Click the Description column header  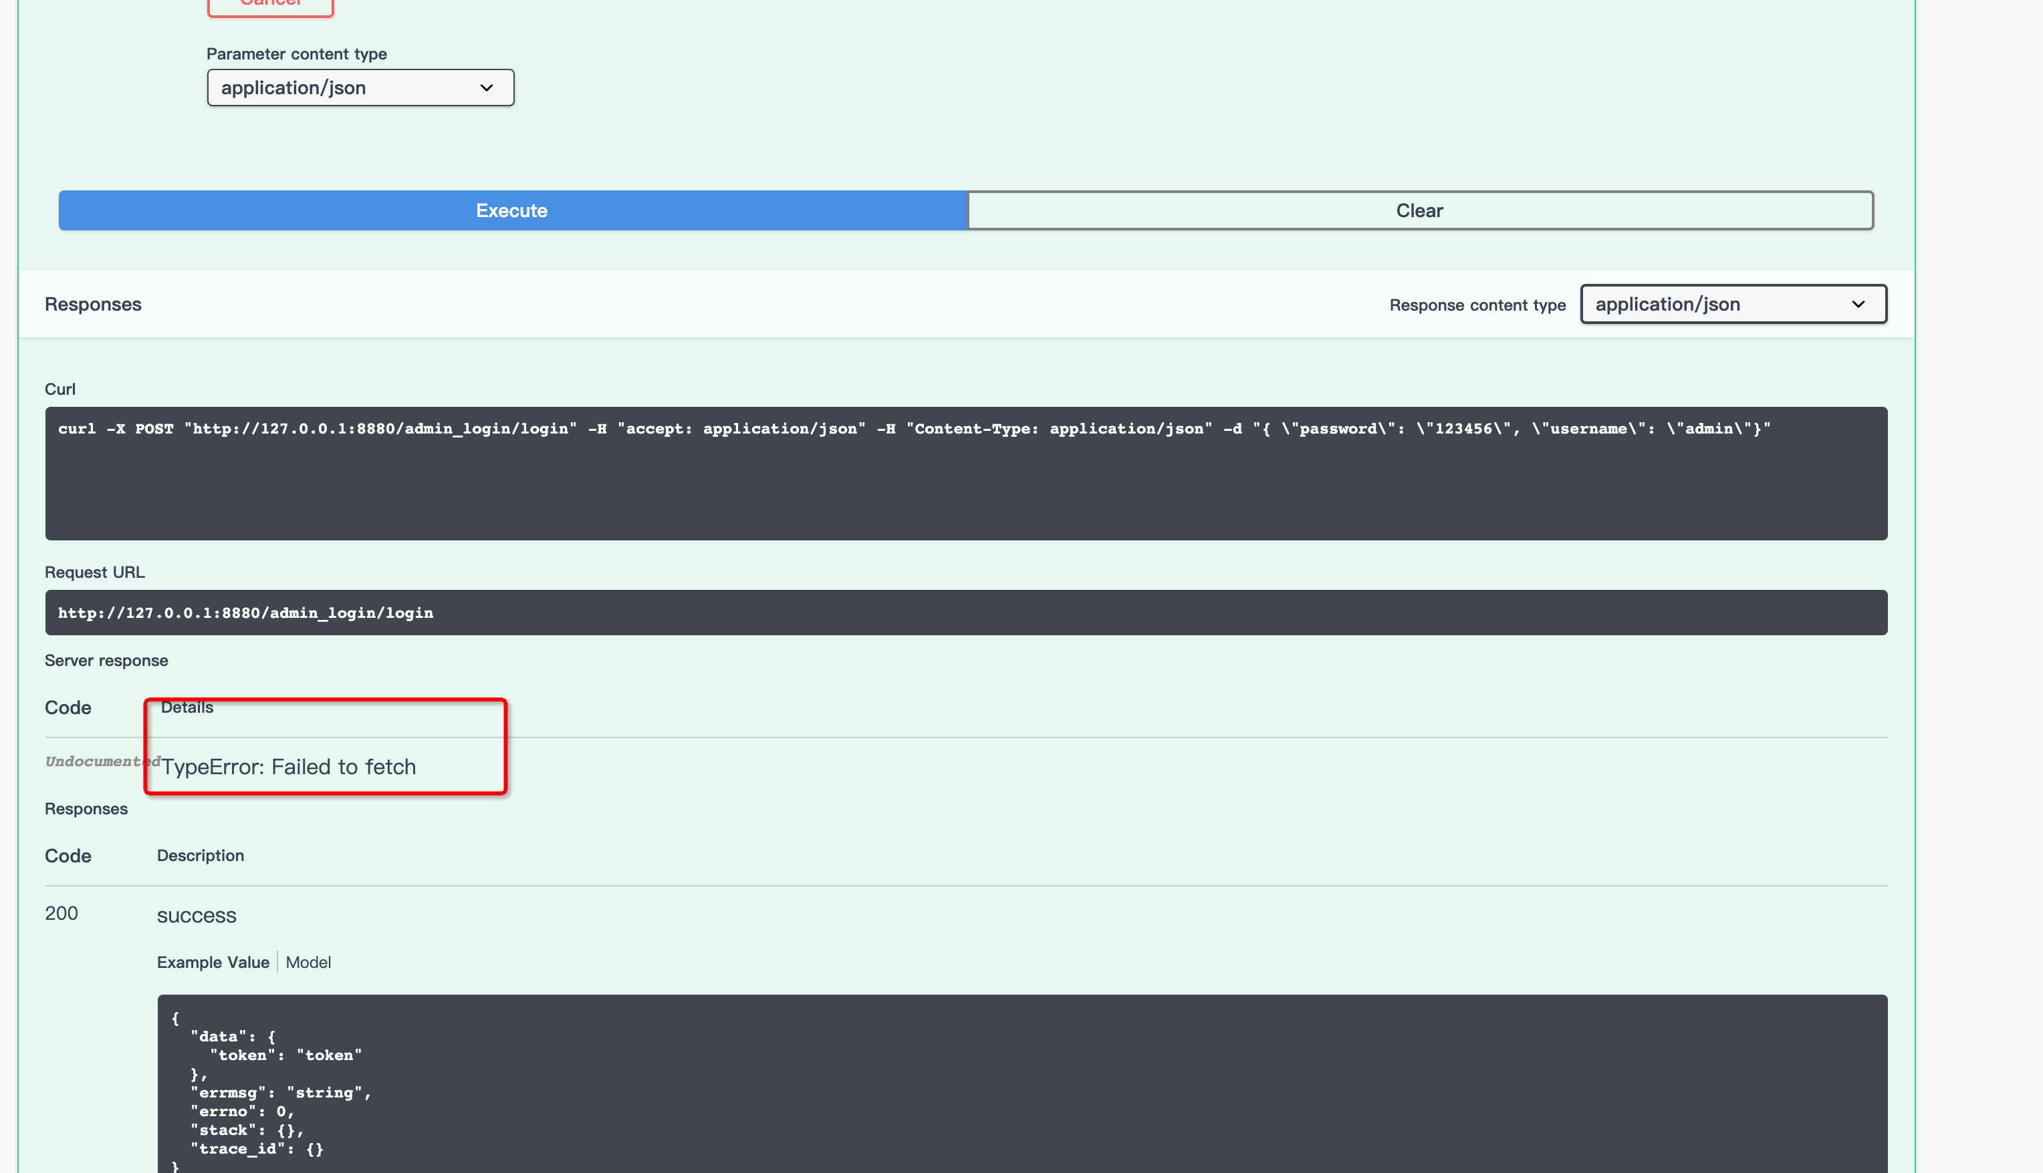(200, 856)
